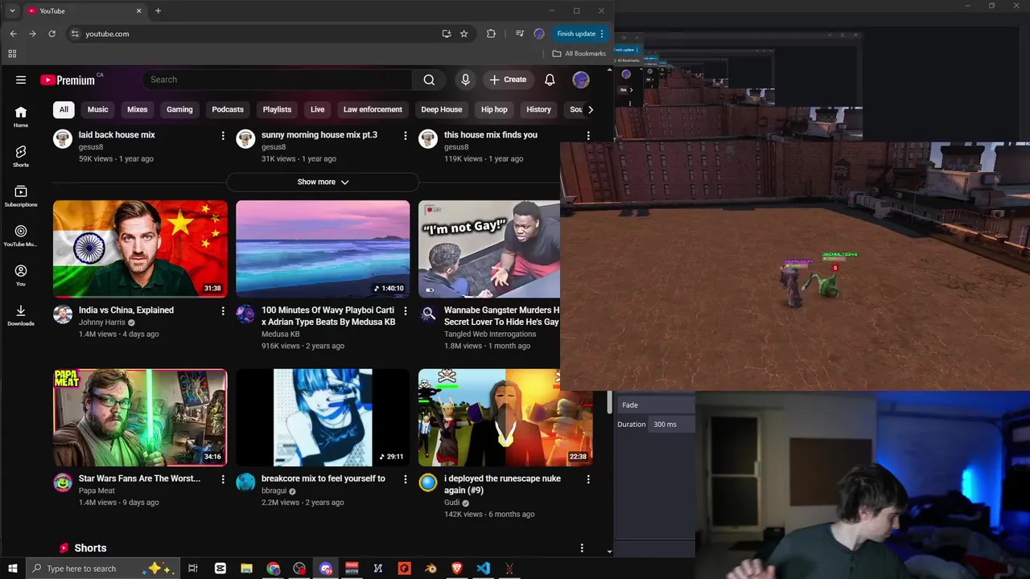Screen dimensions: 1030x579
Task: Filter by Music chip
Action: 98,109
